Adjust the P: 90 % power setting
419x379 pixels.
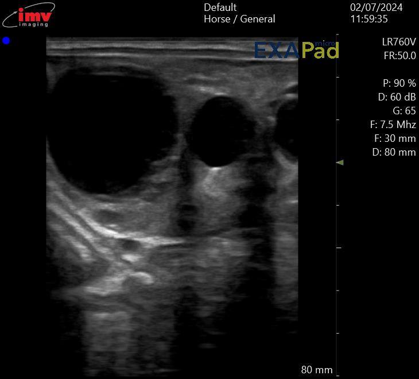point(399,83)
